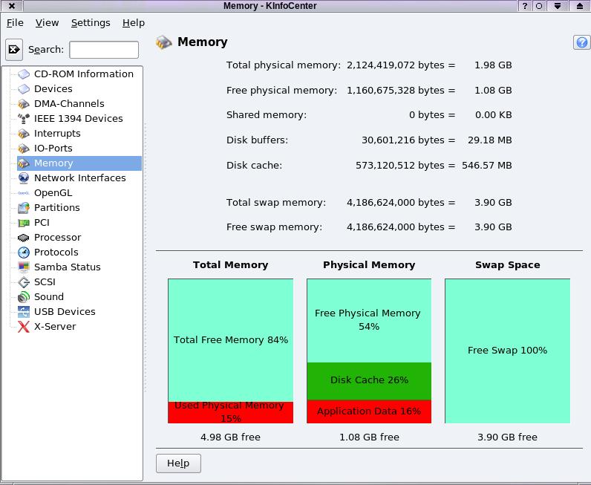Click the Memory header chip icon
591x485 pixels.
(163, 42)
